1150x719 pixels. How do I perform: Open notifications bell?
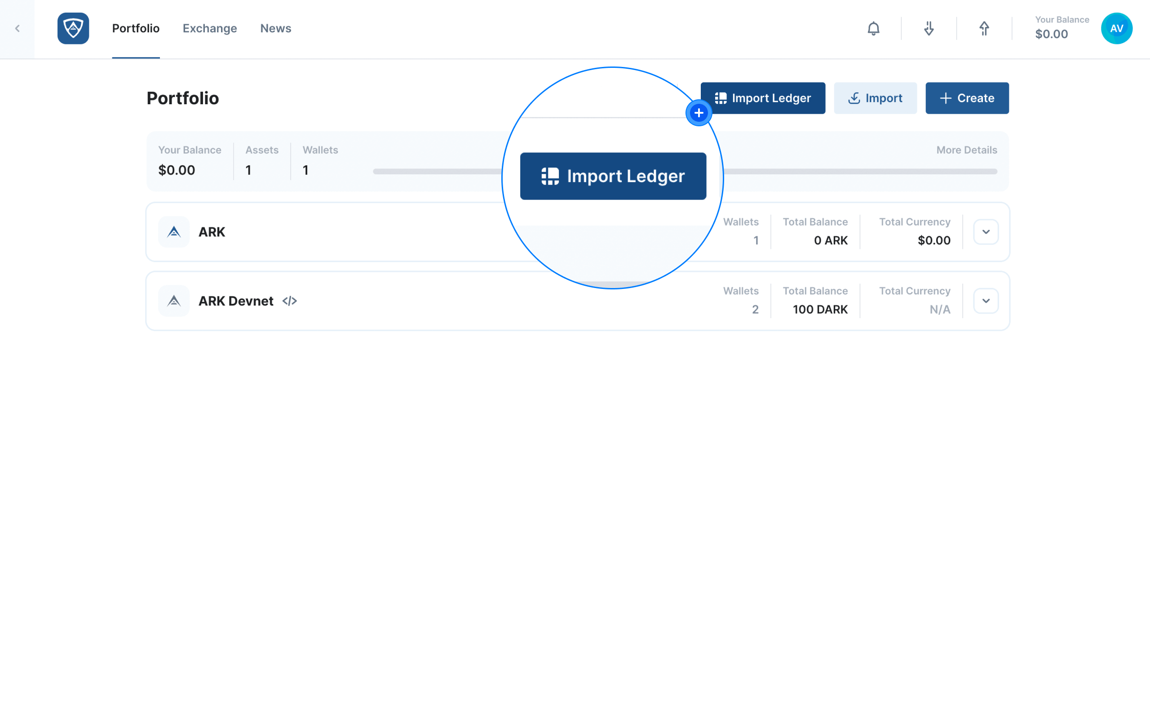coord(873,28)
